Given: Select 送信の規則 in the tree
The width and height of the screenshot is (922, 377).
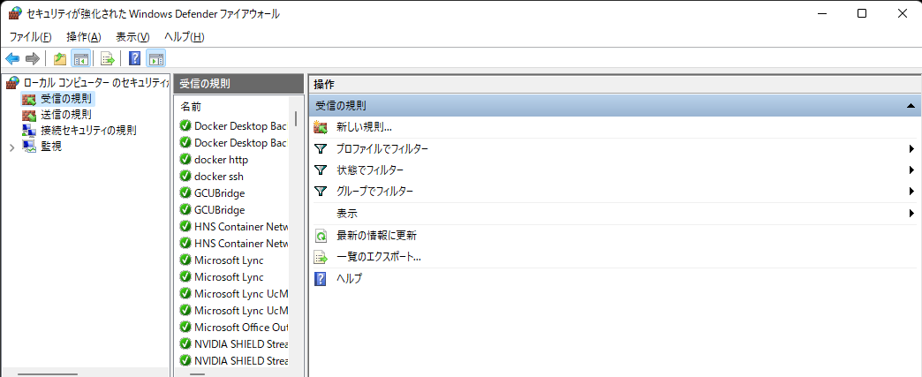Looking at the screenshot, I should click(65, 115).
